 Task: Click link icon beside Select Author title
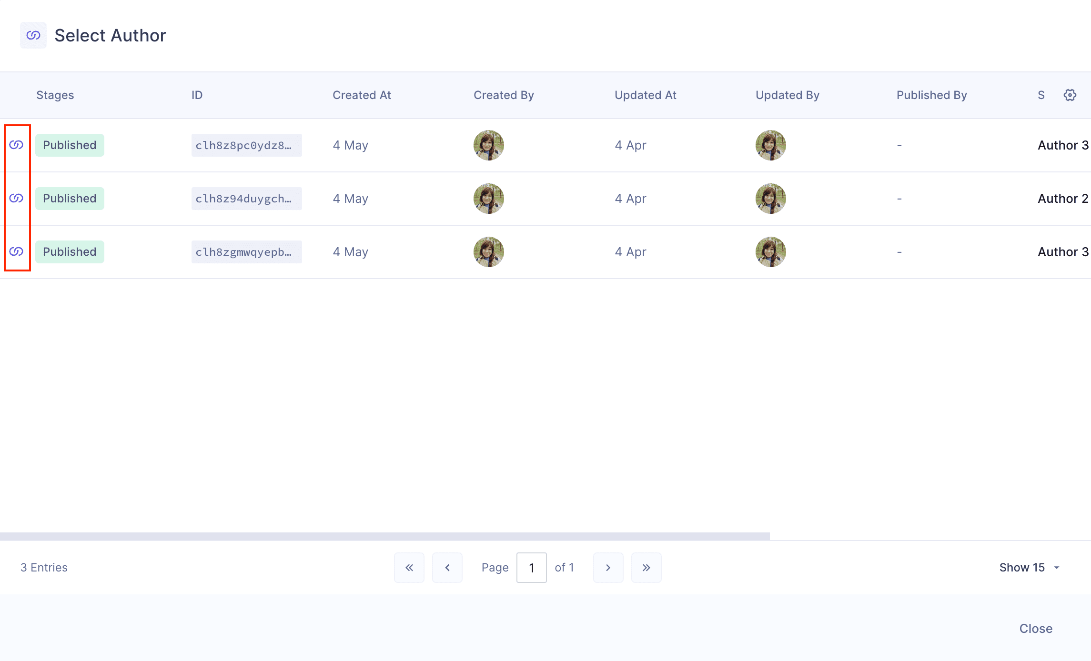tap(33, 35)
